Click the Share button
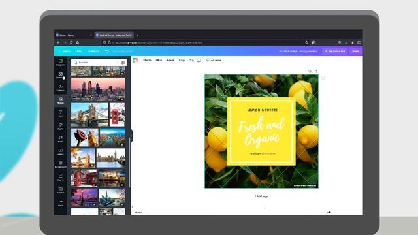This screenshot has height=235, width=418. [x=355, y=51]
